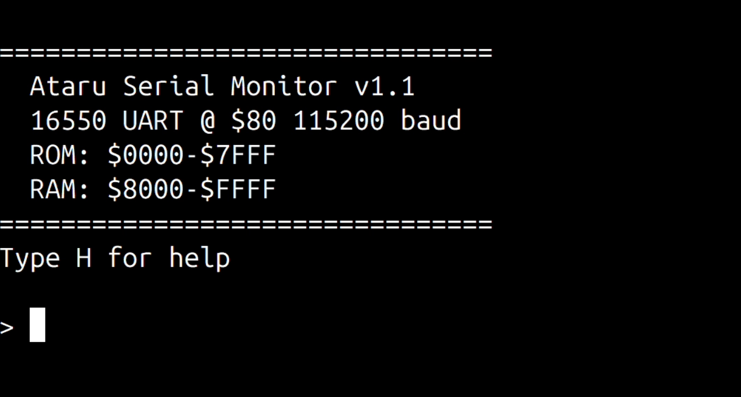Click the "ROM:" label

pyautogui.click(x=60, y=155)
